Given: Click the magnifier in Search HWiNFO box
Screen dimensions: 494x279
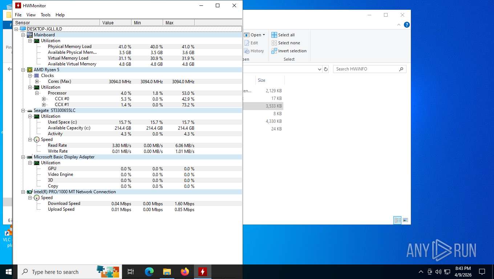Looking at the screenshot, I should coord(401,69).
